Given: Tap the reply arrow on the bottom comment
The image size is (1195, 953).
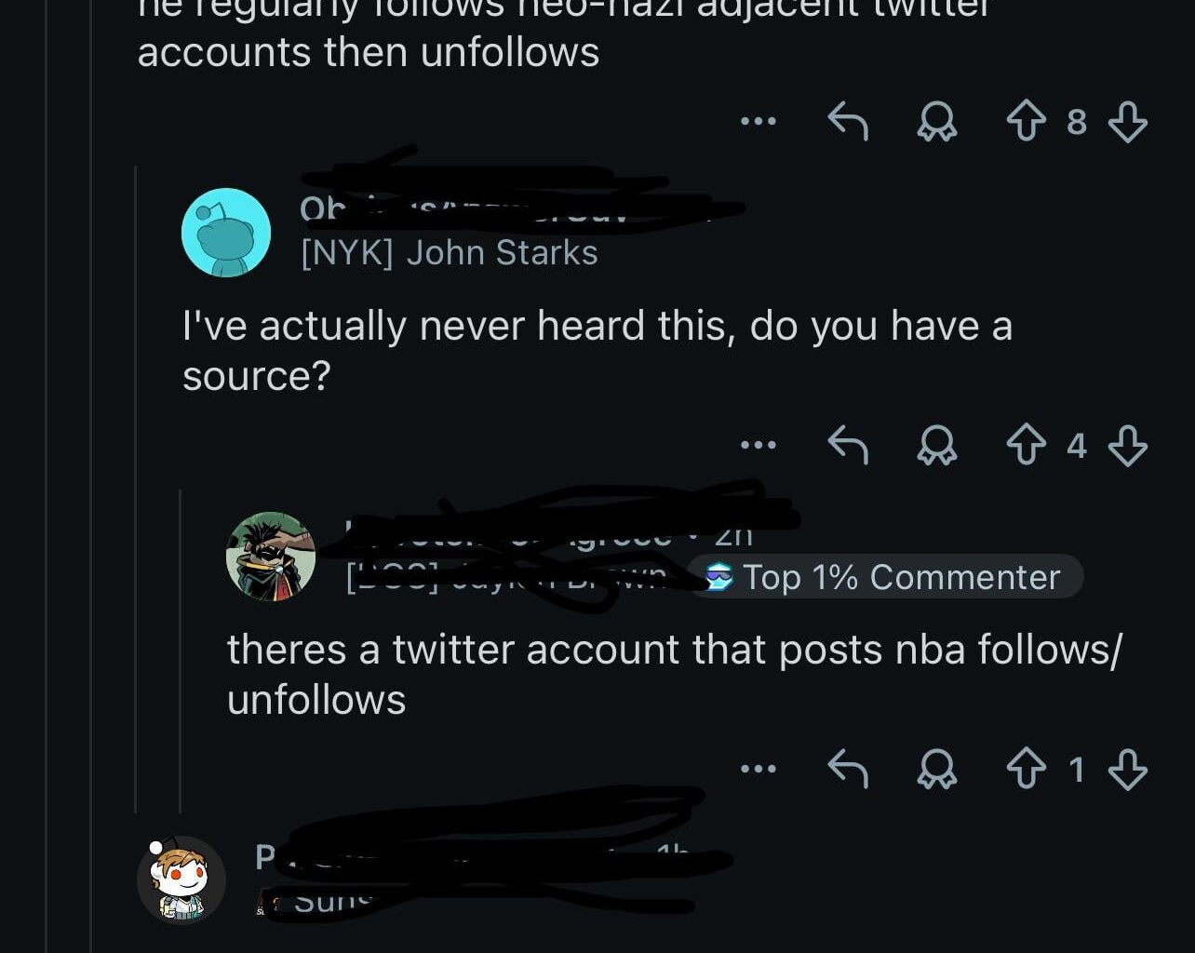Looking at the screenshot, I should pos(846,769).
